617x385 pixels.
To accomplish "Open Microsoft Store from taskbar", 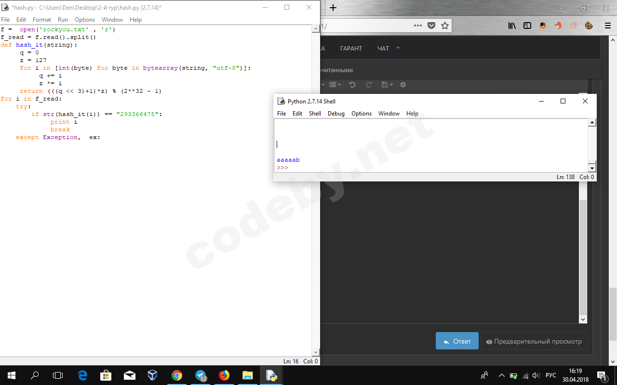I will coord(106,375).
